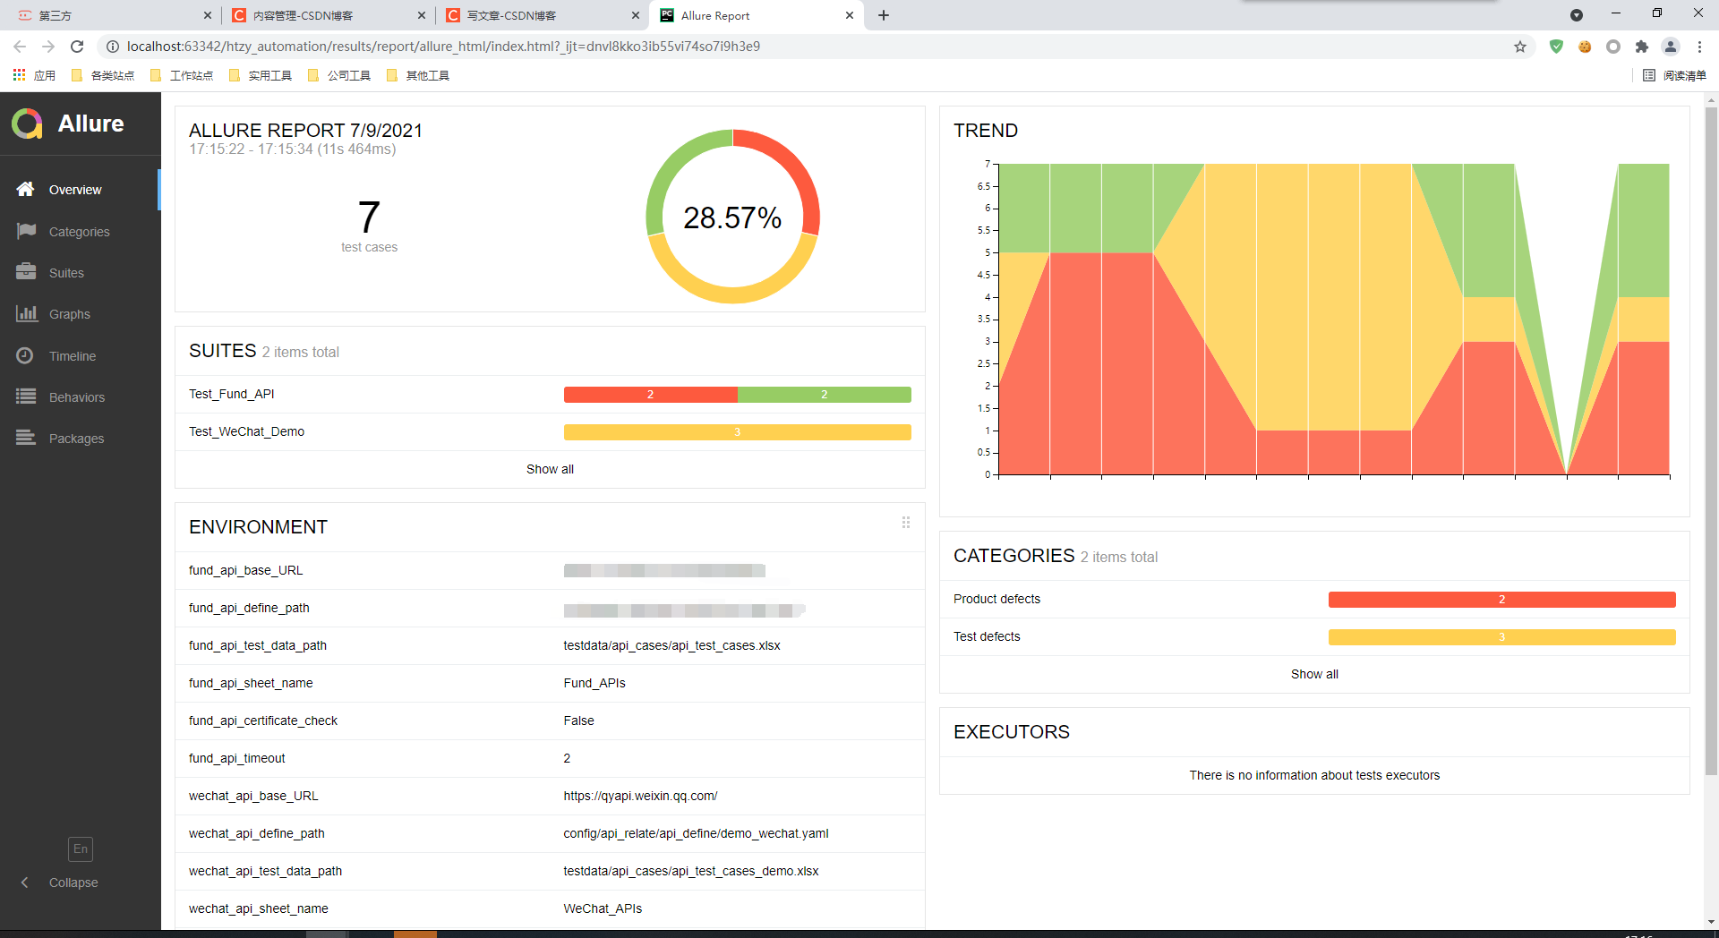Screen dimensions: 1719x938
Task: Click the Suites briefcase icon
Action: (x=25, y=272)
